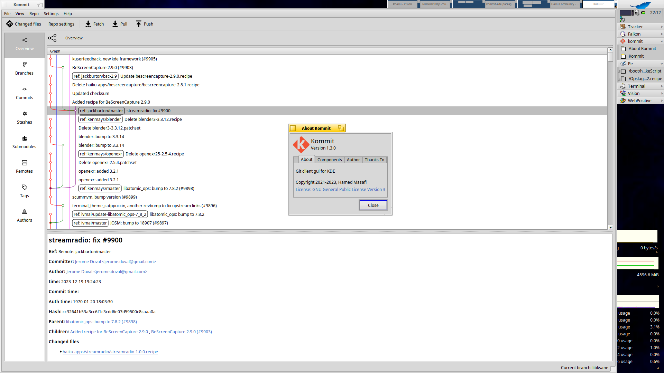This screenshot has height=373, width=664.
Task: Click the Fetch toolbar button
Action: (x=94, y=24)
